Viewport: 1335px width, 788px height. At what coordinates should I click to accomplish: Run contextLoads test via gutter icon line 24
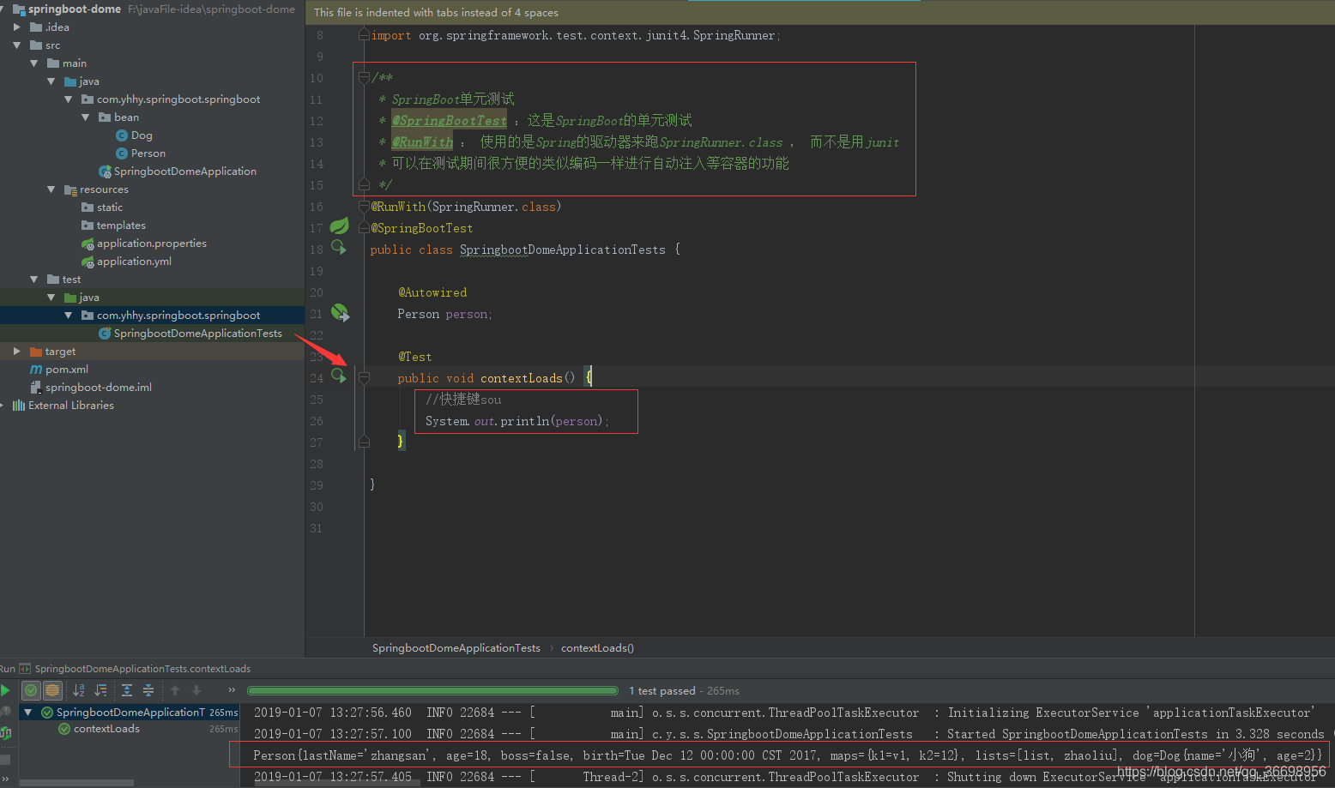click(x=339, y=376)
